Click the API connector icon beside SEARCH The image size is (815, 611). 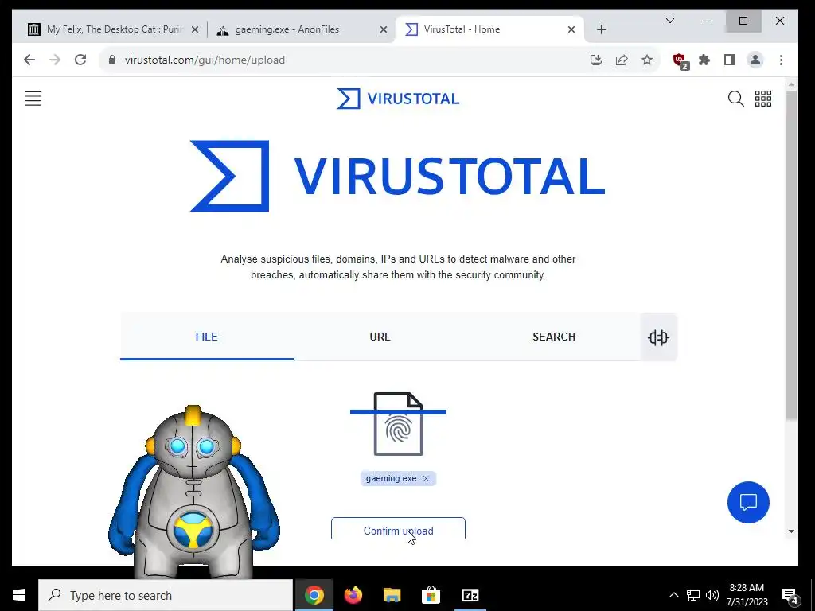tap(658, 337)
